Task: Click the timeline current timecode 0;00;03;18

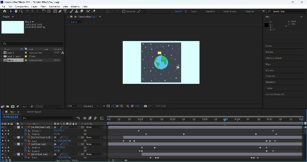Action: click(x=11, y=117)
